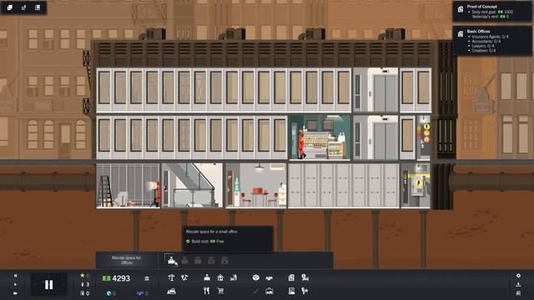
Task: Click the prestige star counter
Action: (x=84, y=276)
